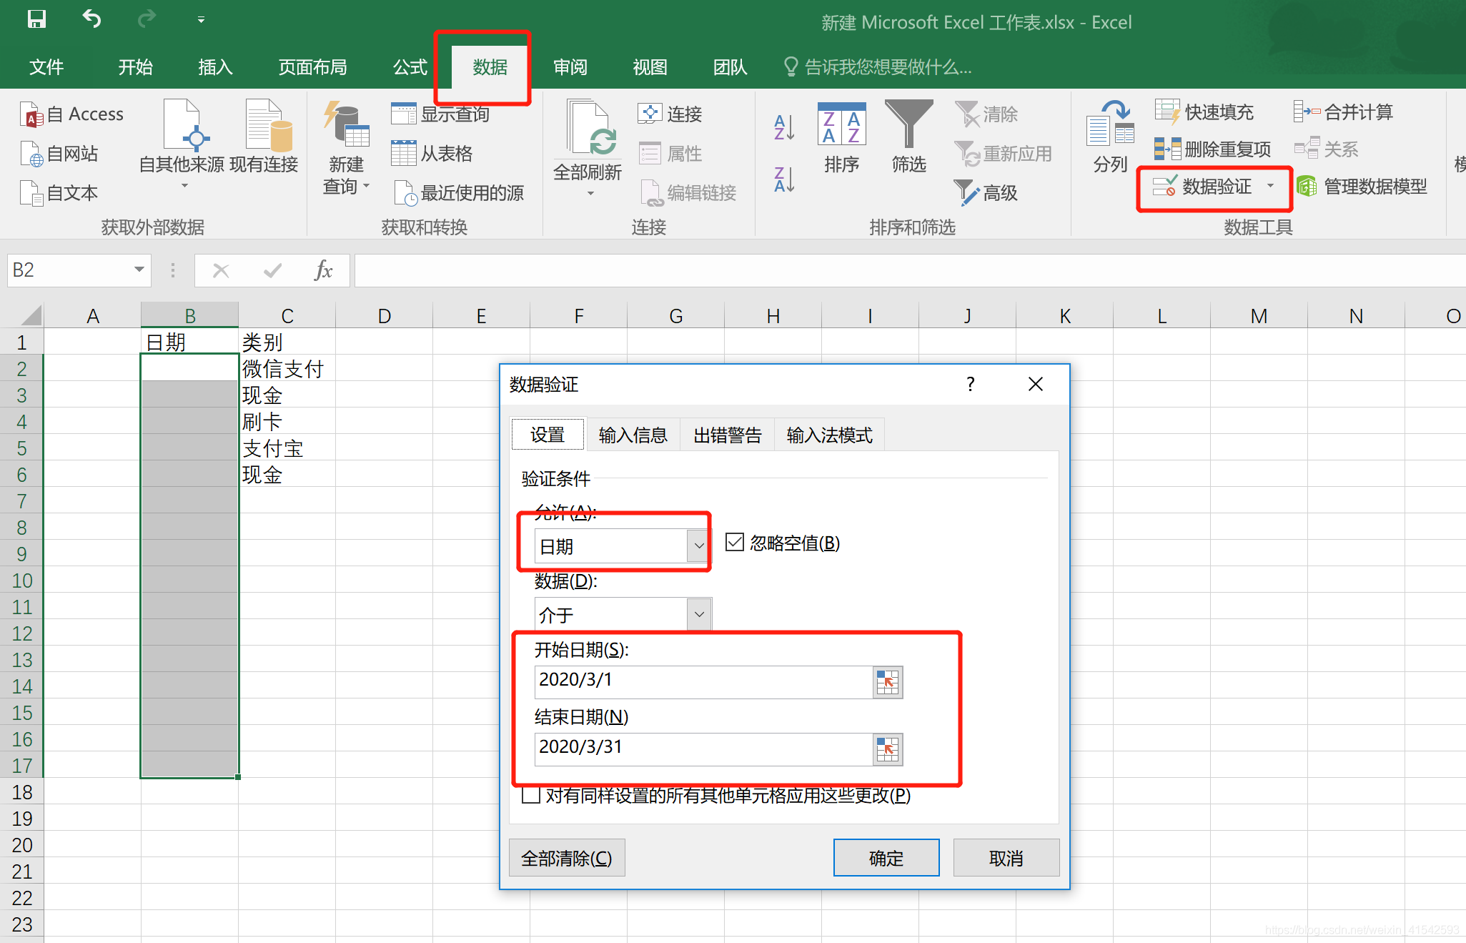Screen dimensions: 1466x943
Task: Toggle the Ignore blank (忽略空值) checkbox
Action: pyautogui.click(x=735, y=542)
